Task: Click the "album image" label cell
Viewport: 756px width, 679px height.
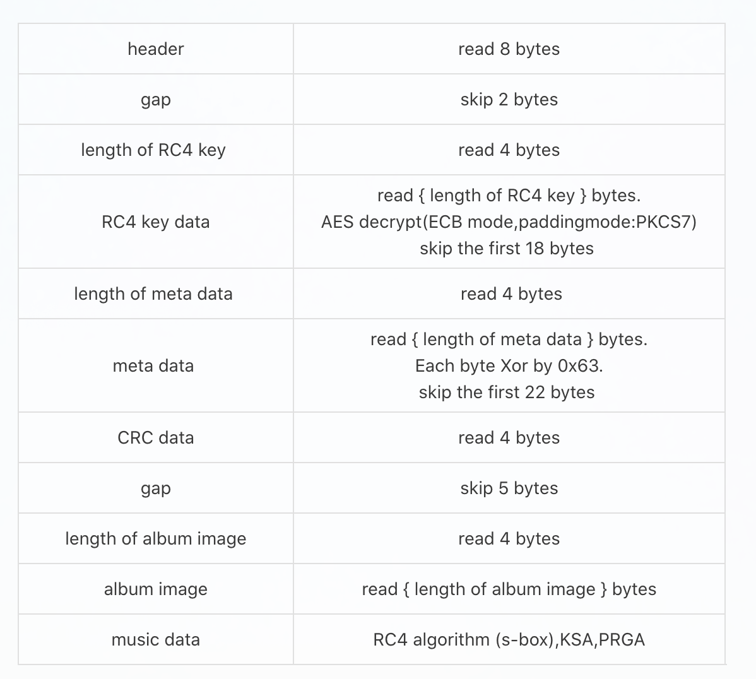Action: click(155, 589)
